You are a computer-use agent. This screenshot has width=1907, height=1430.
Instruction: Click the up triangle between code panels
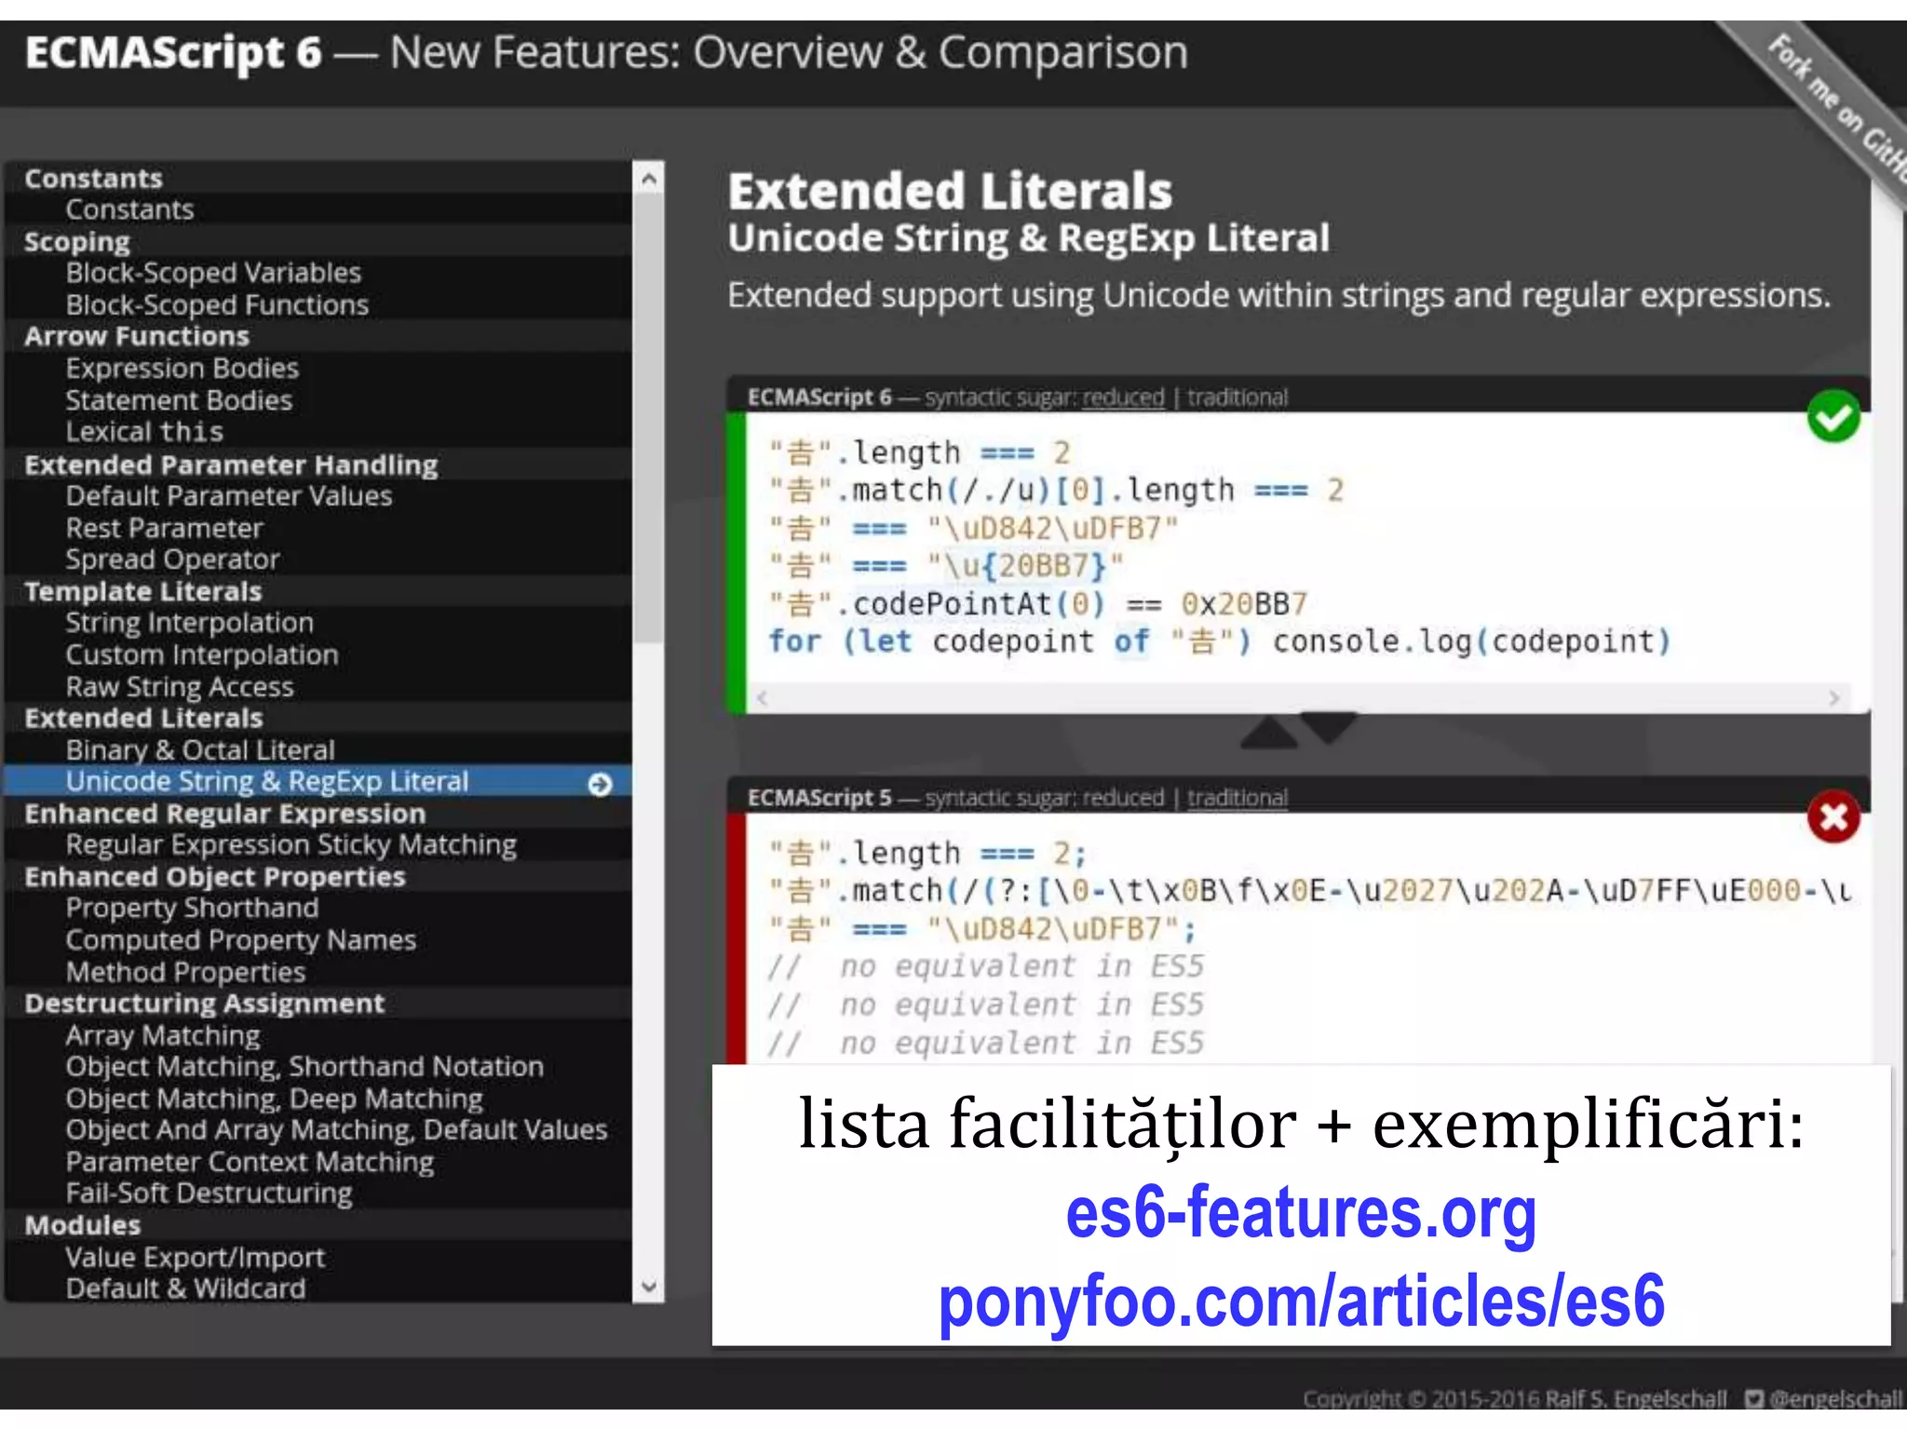(x=1268, y=735)
